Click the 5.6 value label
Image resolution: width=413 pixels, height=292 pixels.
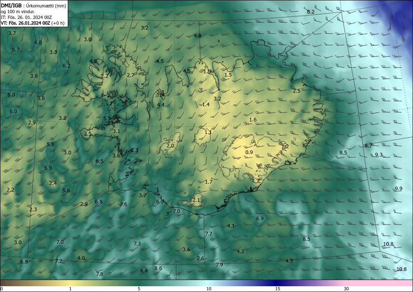[x=66, y=191]
